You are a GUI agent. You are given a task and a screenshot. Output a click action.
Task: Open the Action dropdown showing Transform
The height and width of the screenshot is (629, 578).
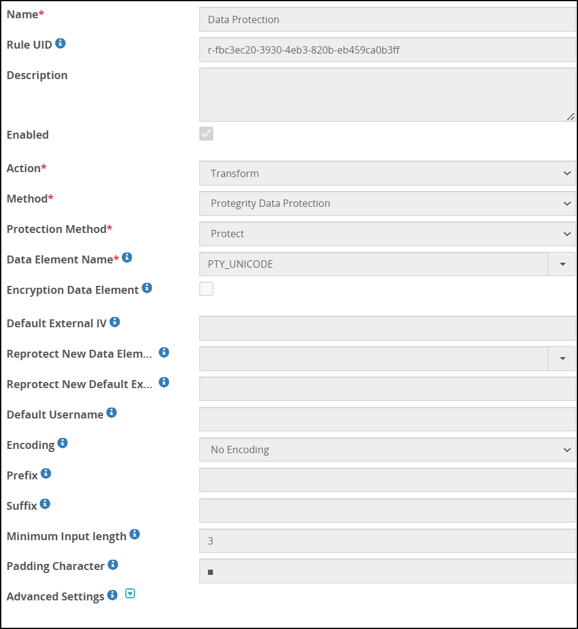point(387,173)
